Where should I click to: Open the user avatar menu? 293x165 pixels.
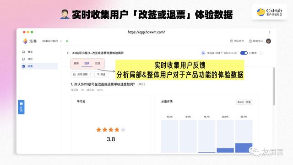click(x=269, y=41)
